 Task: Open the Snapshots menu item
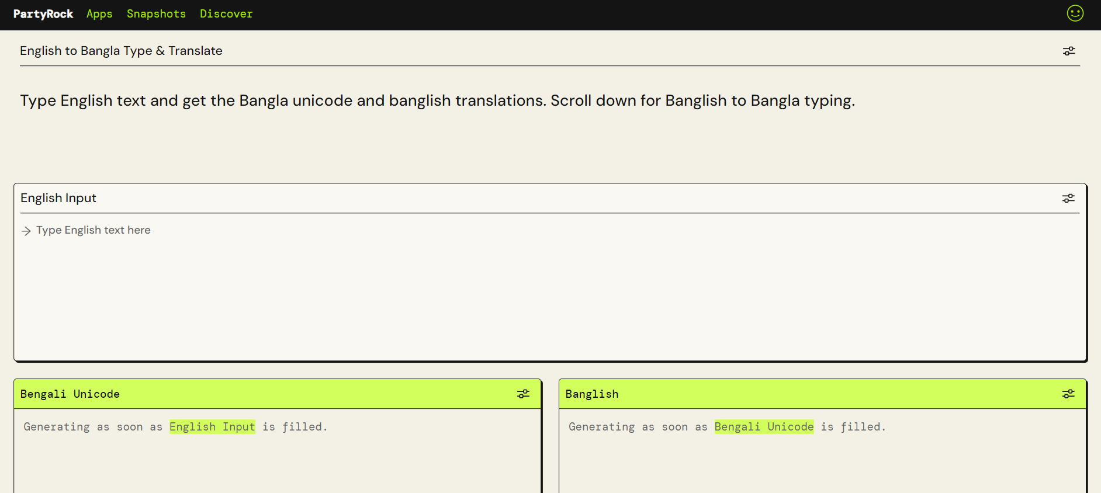coord(156,13)
